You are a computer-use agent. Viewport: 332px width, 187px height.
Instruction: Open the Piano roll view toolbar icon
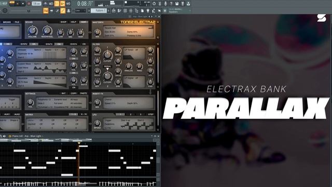pyautogui.click(x=119, y=10)
